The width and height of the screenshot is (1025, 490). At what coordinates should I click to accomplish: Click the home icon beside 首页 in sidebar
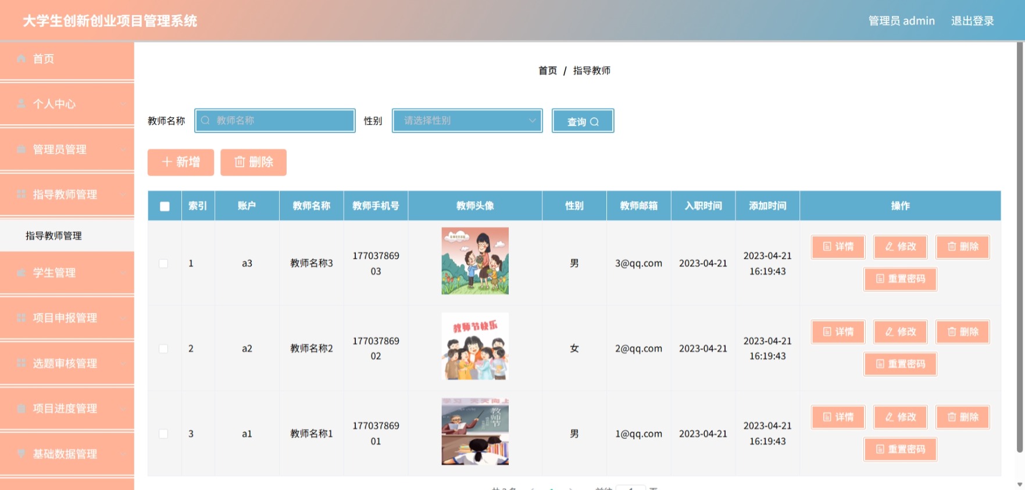pyautogui.click(x=22, y=59)
